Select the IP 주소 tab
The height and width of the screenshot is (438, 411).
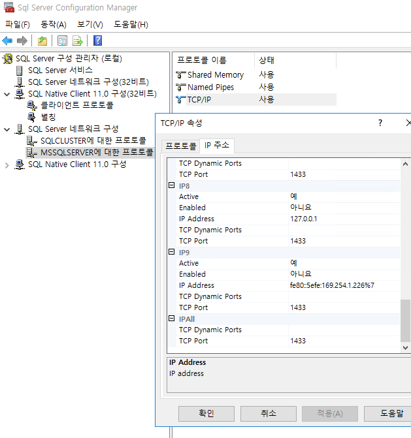click(x=217, y=146)
